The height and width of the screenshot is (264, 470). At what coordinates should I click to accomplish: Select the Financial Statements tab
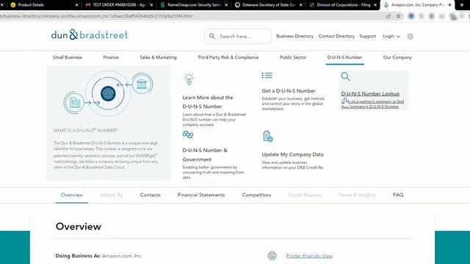click(201, 195)
